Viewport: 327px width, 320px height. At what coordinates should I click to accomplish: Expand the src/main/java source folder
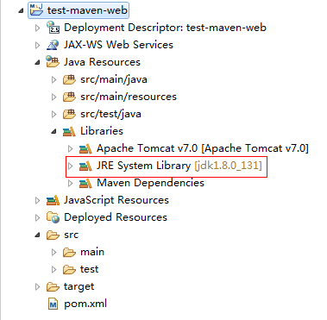coord(53,79)
